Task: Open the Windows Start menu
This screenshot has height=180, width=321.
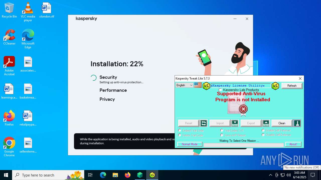Action: [6, 175]
